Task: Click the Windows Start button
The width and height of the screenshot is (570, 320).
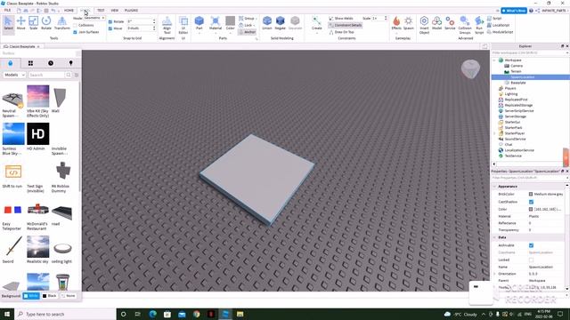Action: [x=7, y=314]
